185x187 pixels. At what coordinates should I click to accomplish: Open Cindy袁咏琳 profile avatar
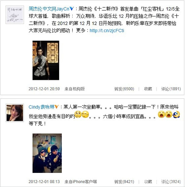point(15,113)
